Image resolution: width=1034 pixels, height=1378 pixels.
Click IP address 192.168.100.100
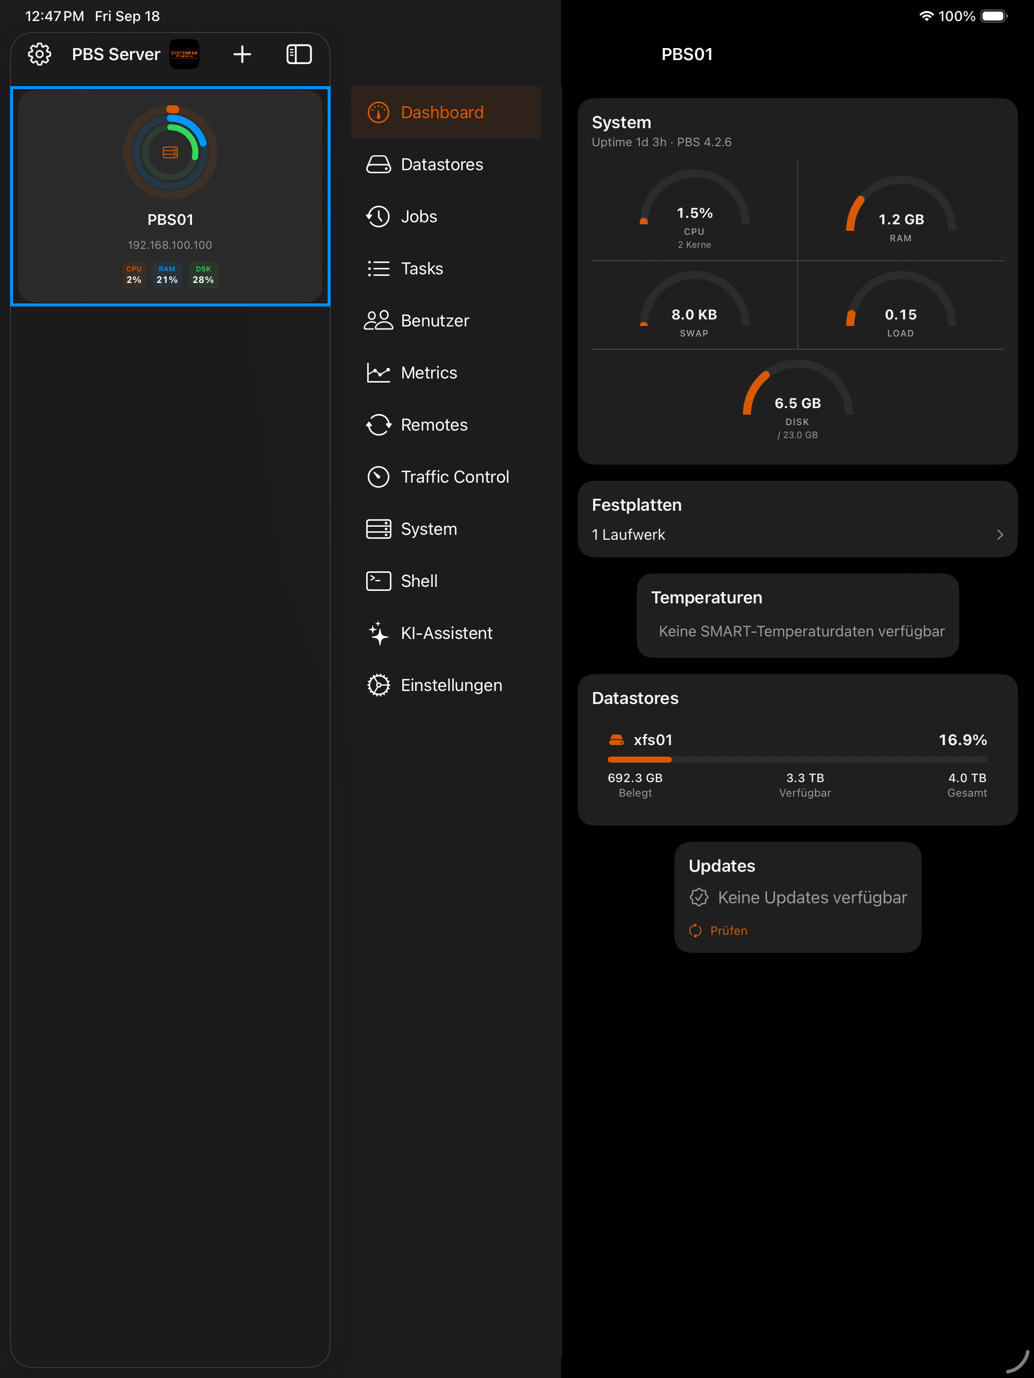170,245
